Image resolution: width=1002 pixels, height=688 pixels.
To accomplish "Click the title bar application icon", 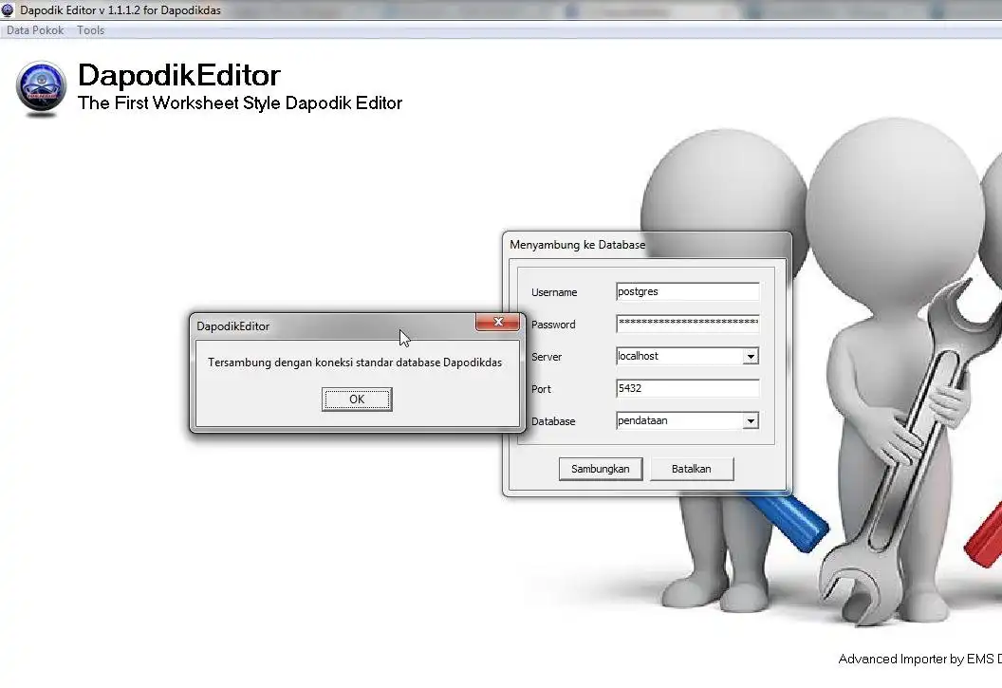I will pos(8,9).
